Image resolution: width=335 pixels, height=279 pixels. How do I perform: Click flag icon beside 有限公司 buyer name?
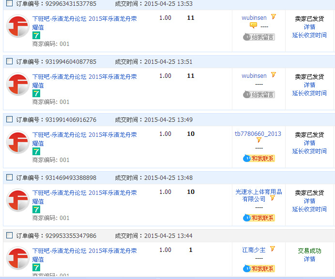tap(273, 198)
